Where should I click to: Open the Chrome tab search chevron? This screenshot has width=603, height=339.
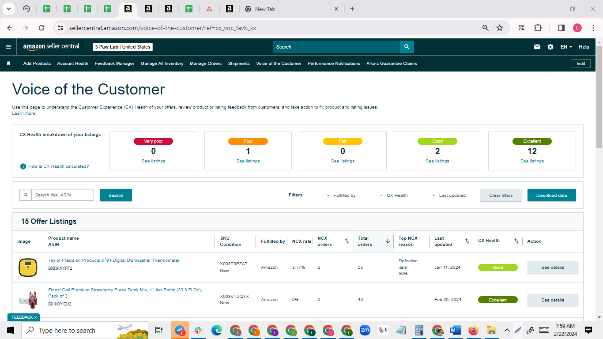click(x=8, y=9)
